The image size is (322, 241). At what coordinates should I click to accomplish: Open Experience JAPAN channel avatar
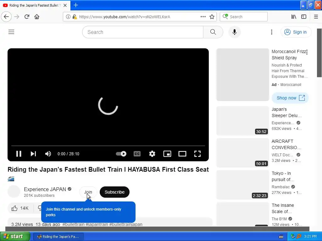(x=14, y=191)
